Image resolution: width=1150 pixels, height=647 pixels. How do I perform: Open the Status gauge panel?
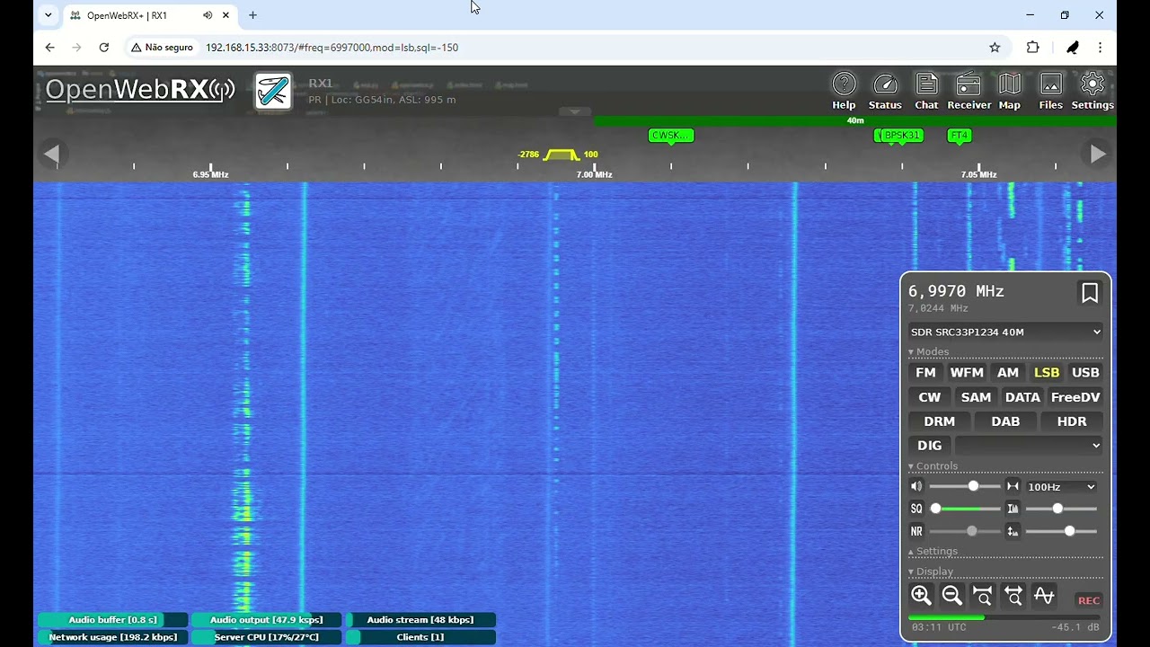[885, 92]
